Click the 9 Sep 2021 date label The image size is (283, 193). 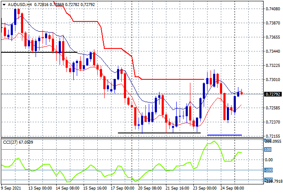click(x=11, y=188)
